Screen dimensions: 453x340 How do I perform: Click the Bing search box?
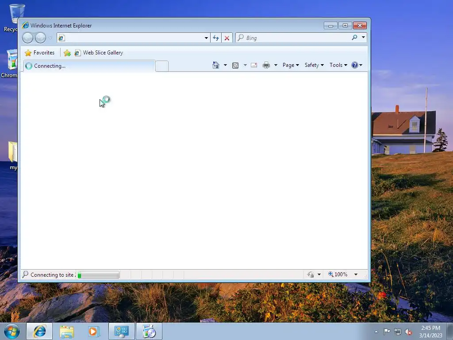tap(293, 38)
